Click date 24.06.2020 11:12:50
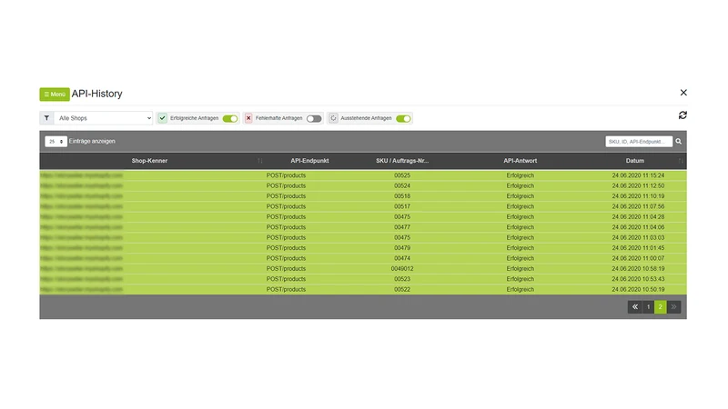 pos(638,185)
